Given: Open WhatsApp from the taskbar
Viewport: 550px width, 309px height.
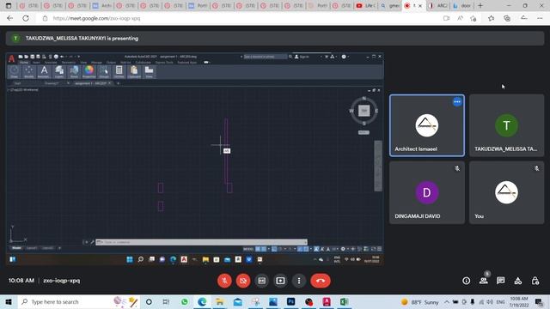Looking at the screenshot, I should (184, 301).
